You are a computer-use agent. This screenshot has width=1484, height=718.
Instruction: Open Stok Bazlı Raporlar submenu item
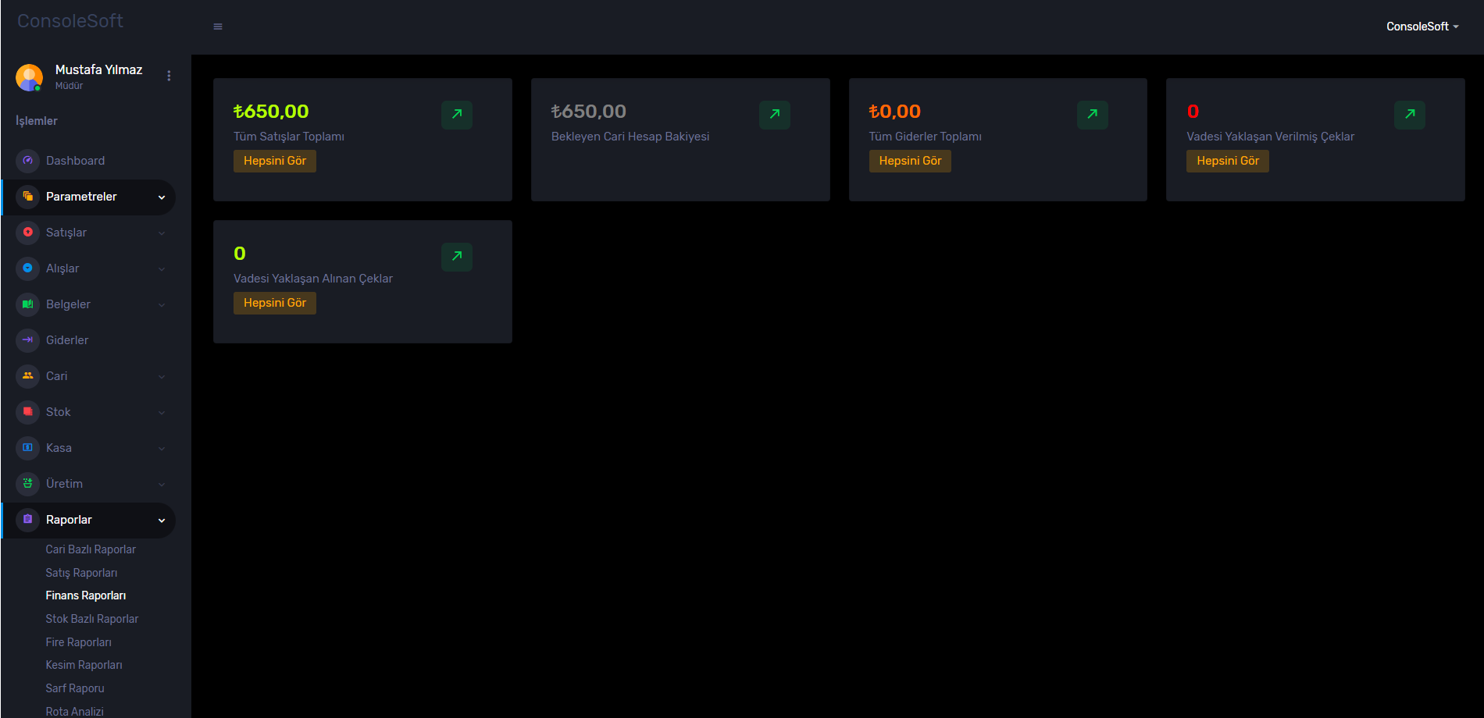(92, 619)
